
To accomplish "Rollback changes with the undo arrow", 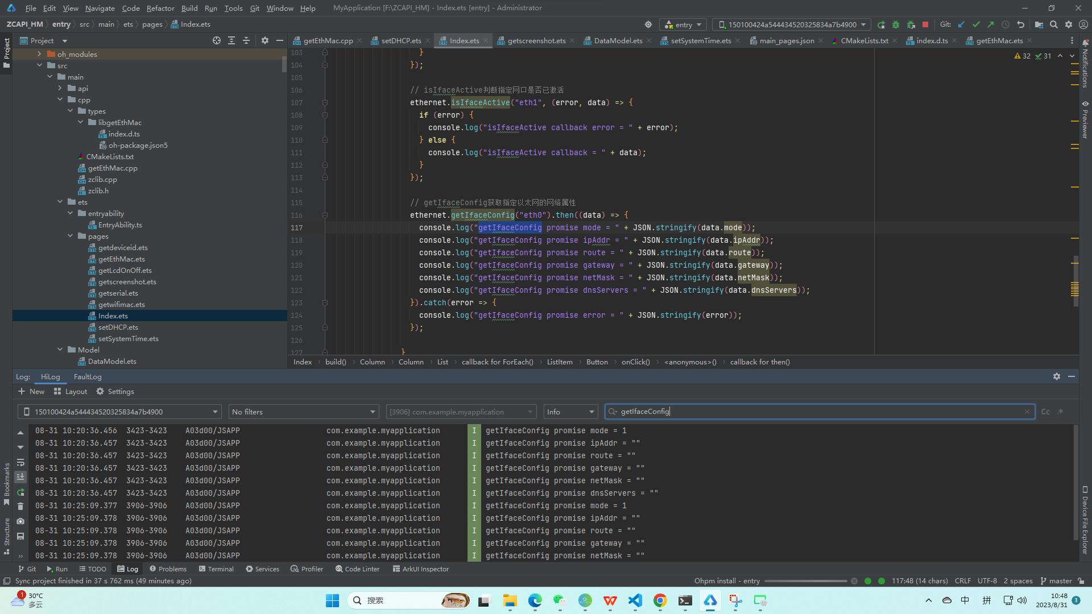I will pos(1021,24).
